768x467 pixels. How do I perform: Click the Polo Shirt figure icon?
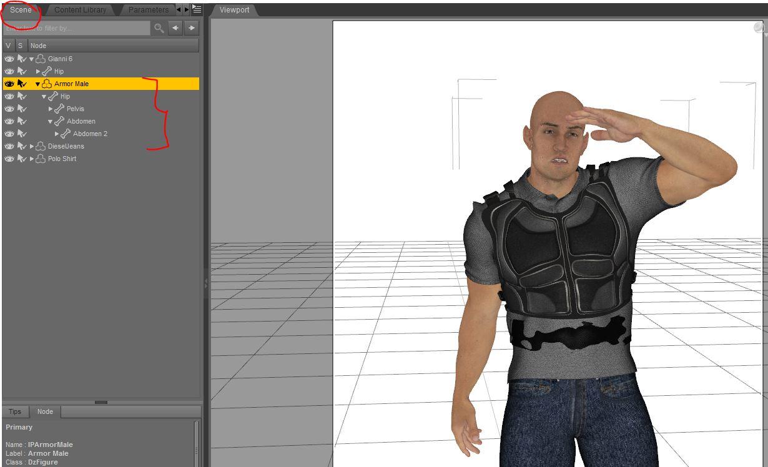pyautogui.click(x=41, y=159)
